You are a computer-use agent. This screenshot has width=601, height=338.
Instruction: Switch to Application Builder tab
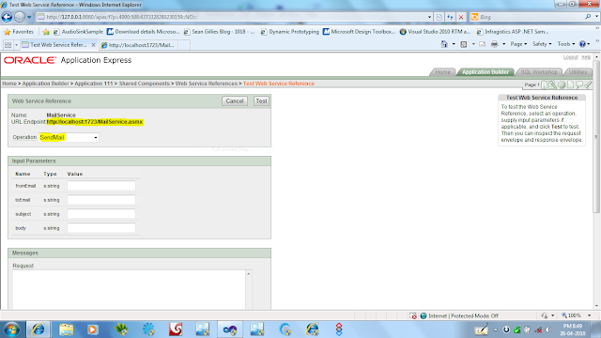coord(485,72)
